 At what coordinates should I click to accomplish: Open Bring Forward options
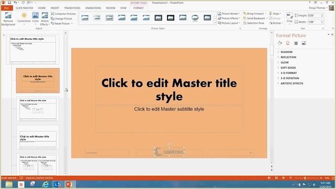coord(255,14)
